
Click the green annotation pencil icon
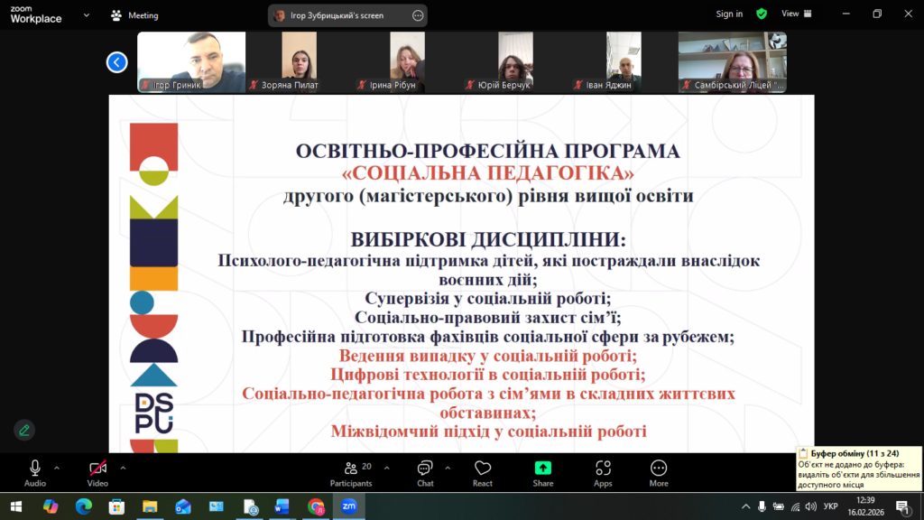click(24, 430)
